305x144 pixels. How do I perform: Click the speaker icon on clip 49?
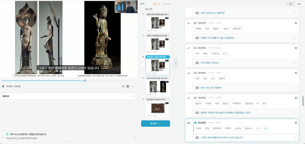pos(296,98)
